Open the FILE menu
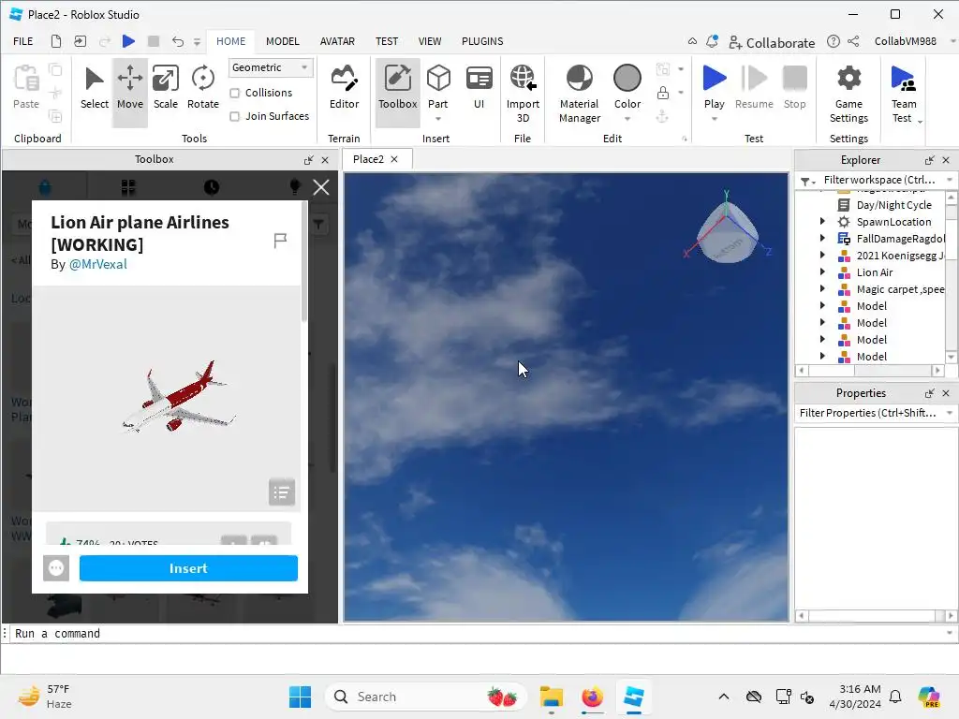 [x=23, y=41]
